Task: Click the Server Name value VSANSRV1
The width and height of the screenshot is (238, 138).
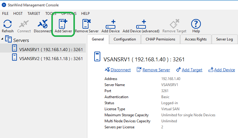Action: [x=169, y=85]
